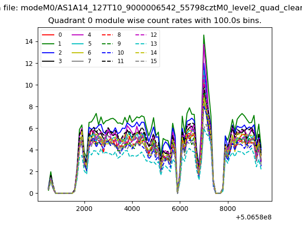
Task: Select the cyan legend line for module 5
Action: (78, 44)
